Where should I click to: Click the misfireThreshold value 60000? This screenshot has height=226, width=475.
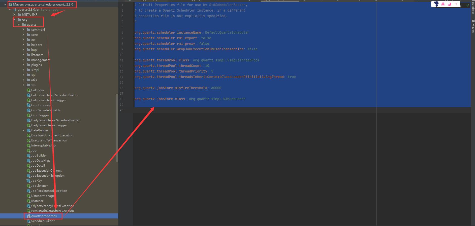tap(216, 88)
